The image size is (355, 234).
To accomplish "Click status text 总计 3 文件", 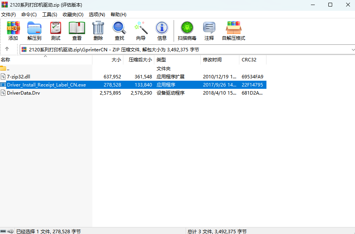I will tap(217, 231).
